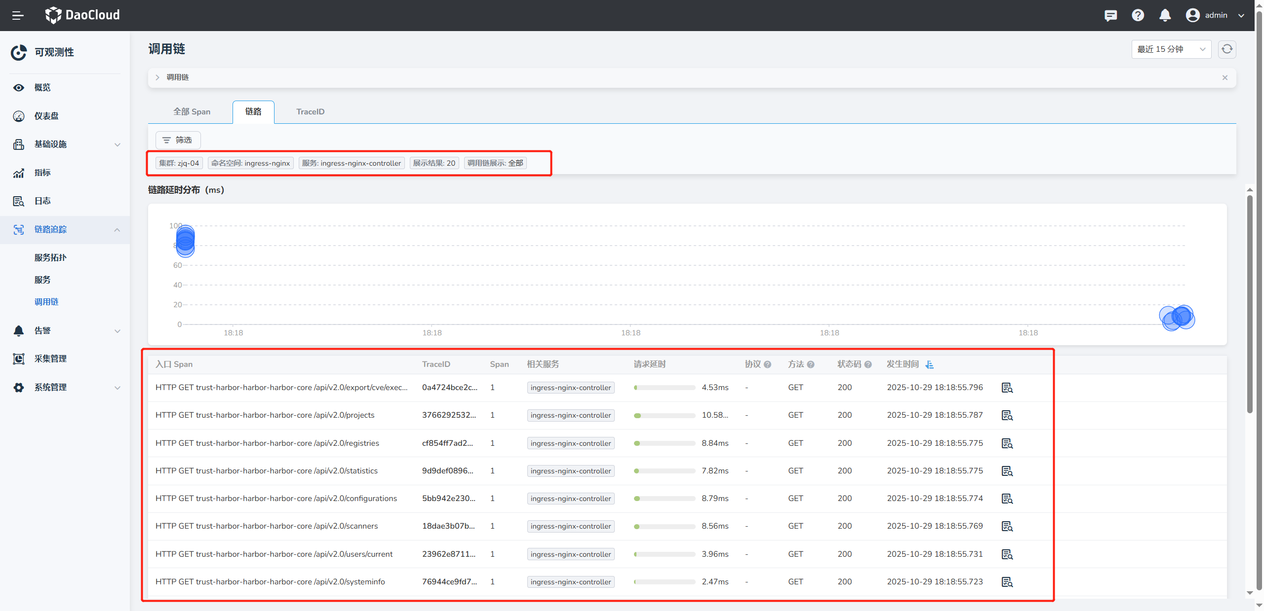Open the notifications bell
This screenshot has width=1264, height=611.
pos(1165,15)
